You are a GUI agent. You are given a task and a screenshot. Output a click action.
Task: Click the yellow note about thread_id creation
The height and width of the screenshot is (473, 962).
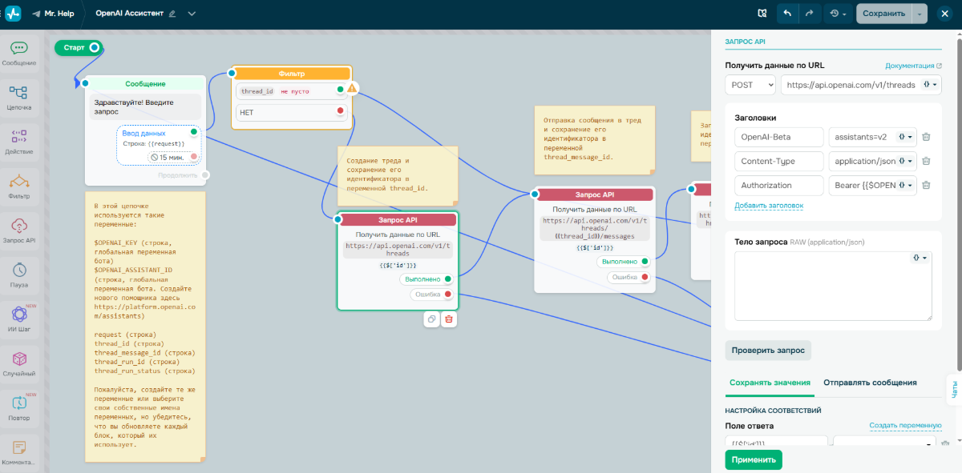point(398,175)
